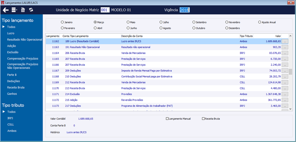Viewport: 296px width, 142px height.
Task: Click the table scroll down arrow
Action: 290,109
